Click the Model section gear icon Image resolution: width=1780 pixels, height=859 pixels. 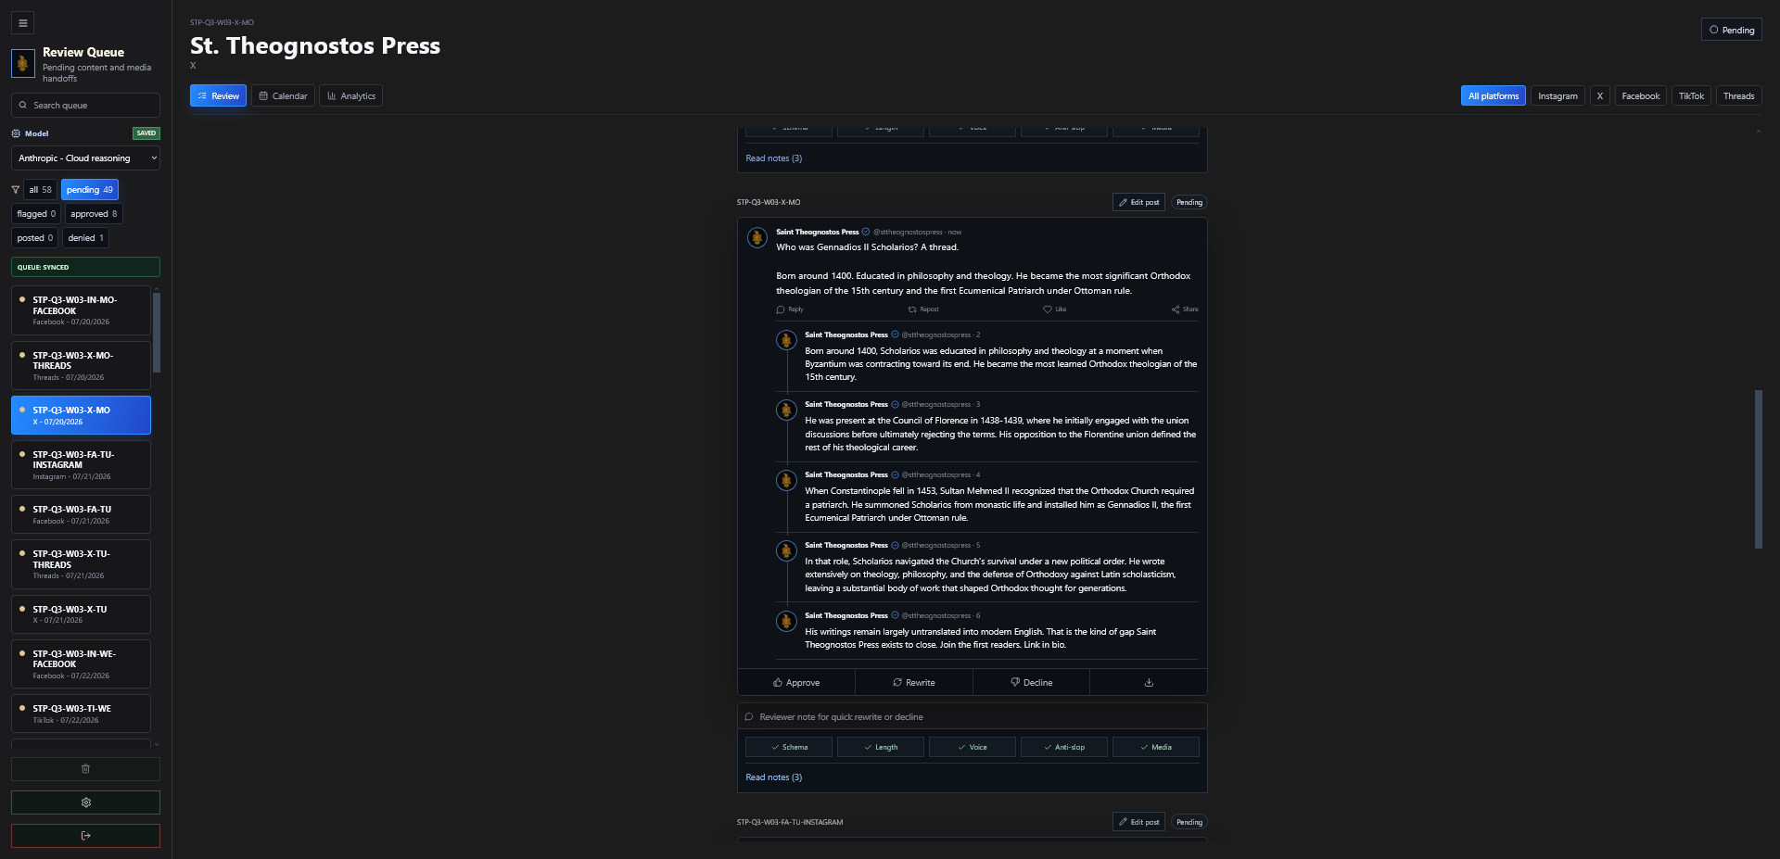16,133
